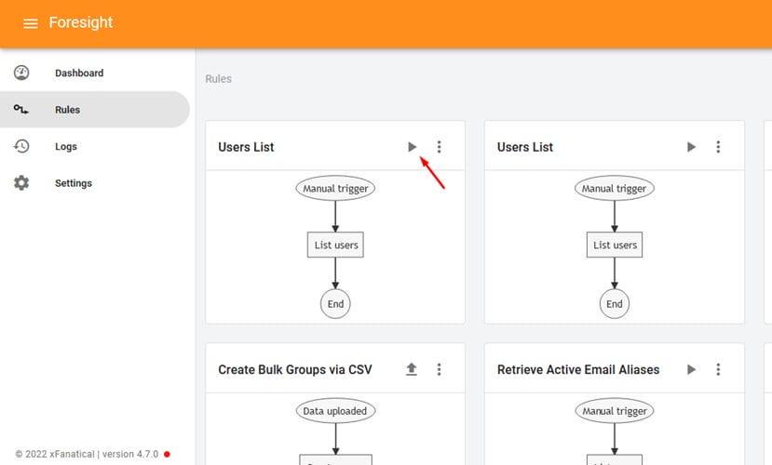Select List users node in first Users List
The image size is (772, 465).
335,245
